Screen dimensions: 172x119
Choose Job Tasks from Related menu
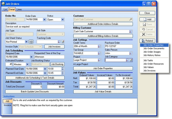point(148,60)
